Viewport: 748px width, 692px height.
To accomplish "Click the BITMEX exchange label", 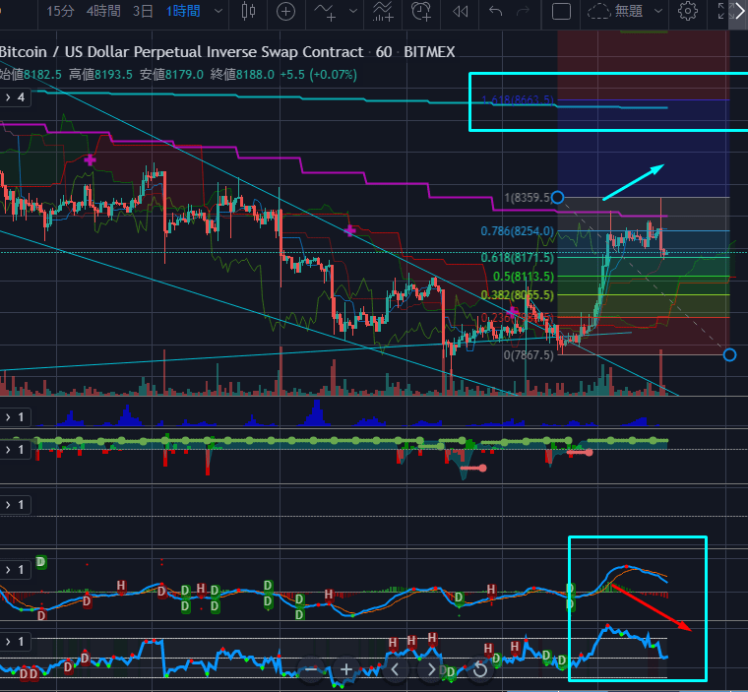I will tap(429, 51).
